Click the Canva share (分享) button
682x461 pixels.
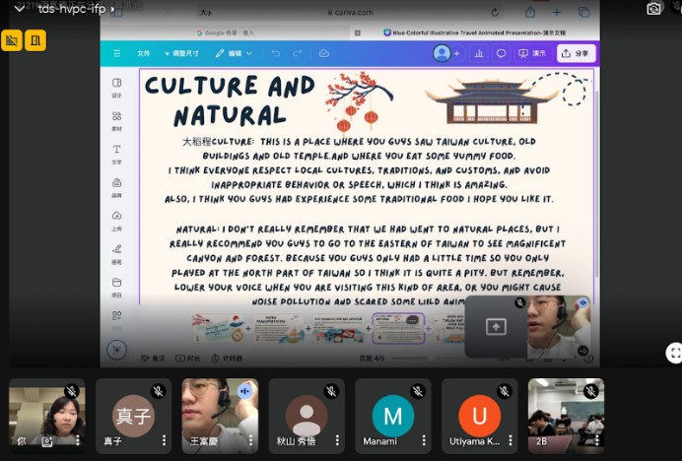576,53
